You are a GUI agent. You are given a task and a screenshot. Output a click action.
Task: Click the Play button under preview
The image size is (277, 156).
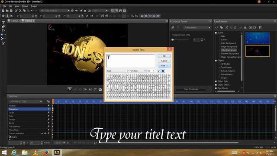[x=69, y=89]
